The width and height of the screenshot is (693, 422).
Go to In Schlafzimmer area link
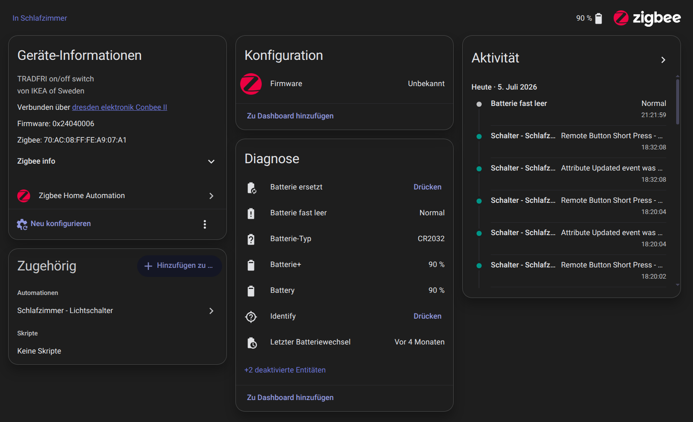(40, 18)
